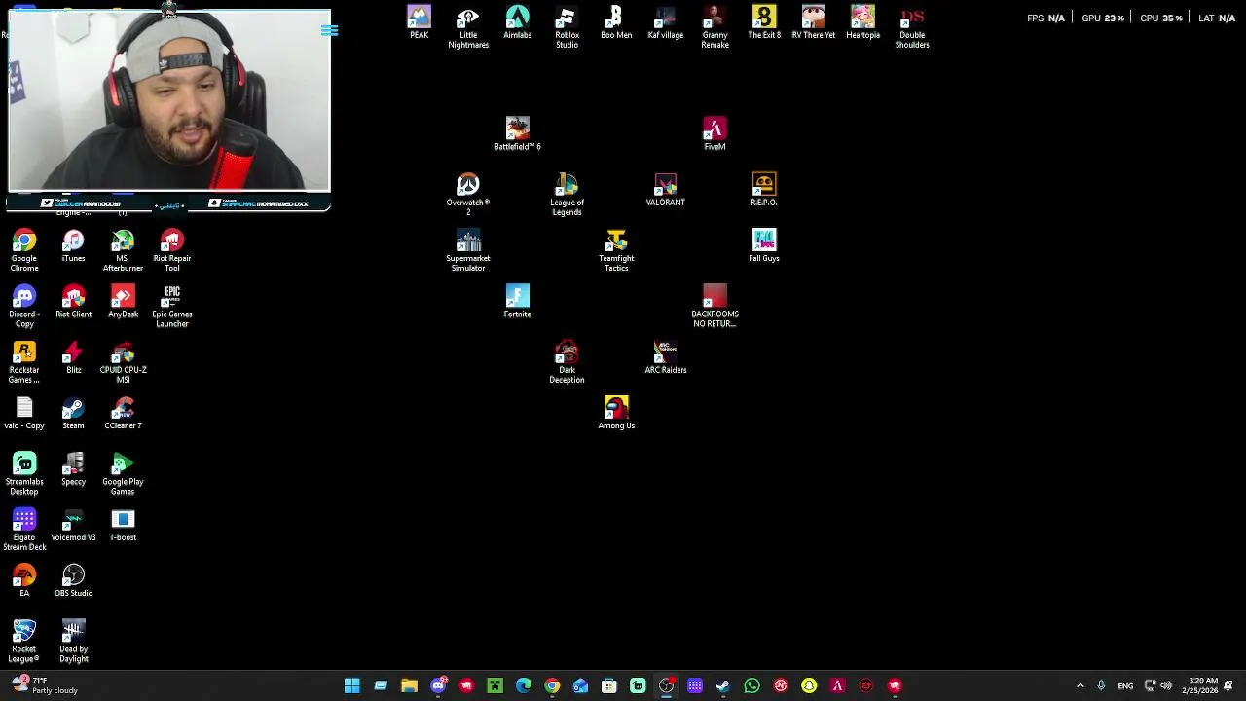Open the Riot Client desktop icon

(x=73, y=302)
